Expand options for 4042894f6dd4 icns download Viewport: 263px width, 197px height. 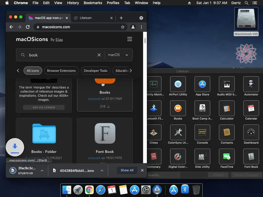click(x=102, y=171)
